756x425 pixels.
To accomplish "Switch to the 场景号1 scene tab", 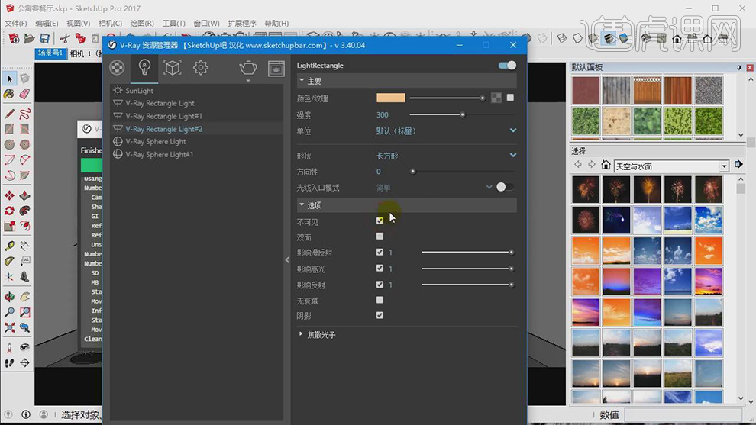I will tap(50, 53).
